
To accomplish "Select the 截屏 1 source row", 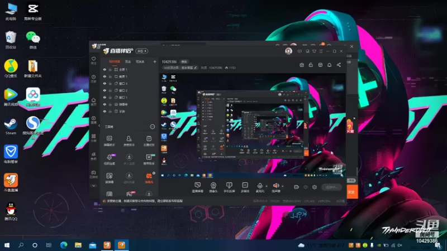I will 129,76.
